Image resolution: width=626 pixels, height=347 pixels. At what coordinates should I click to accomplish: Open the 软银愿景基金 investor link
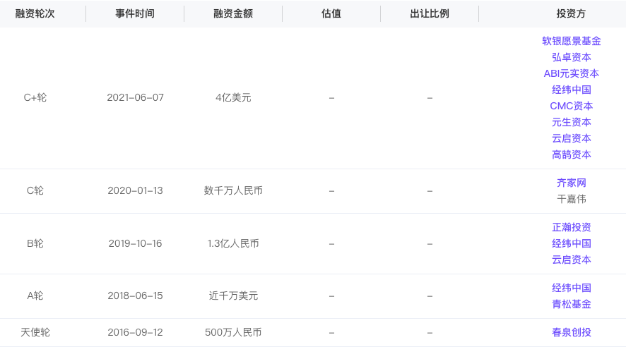571,41
